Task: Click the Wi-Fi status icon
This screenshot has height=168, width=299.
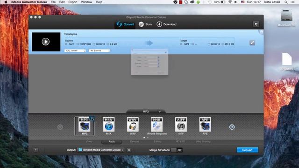Action: coord(230,2)
